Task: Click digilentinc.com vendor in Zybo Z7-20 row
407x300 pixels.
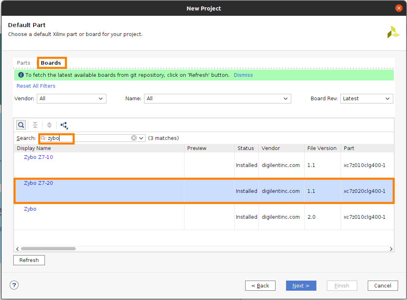Action: pos(281,191)
